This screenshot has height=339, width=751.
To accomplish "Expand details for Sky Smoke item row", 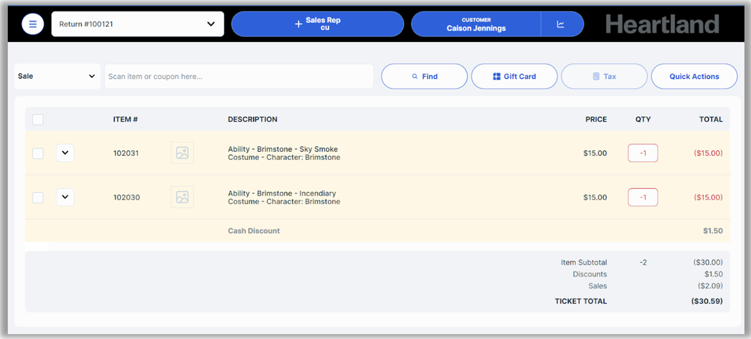I will point(65,153).
